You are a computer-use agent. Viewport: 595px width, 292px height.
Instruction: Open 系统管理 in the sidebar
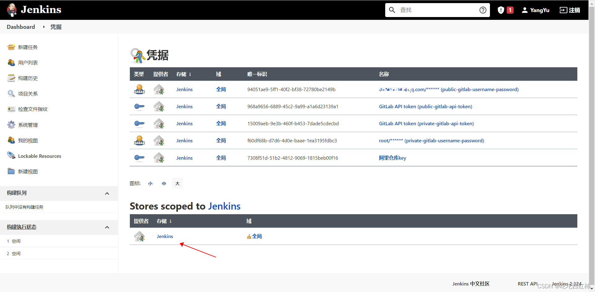point(28,125)
